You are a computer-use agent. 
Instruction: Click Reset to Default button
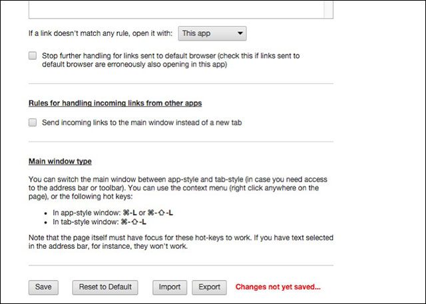[x=105, y=287]
